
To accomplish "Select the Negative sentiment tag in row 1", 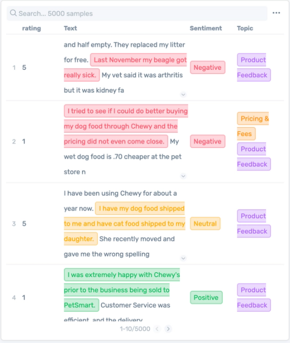I will pos(208,67).
